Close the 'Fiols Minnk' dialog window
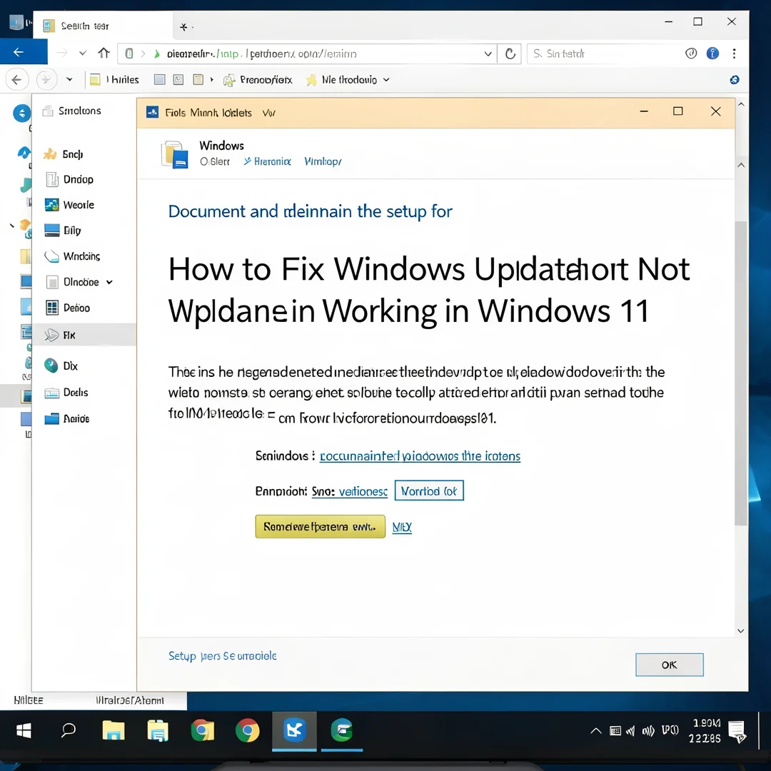The width and height of the screenshot is (771, 771). [715, 111]
